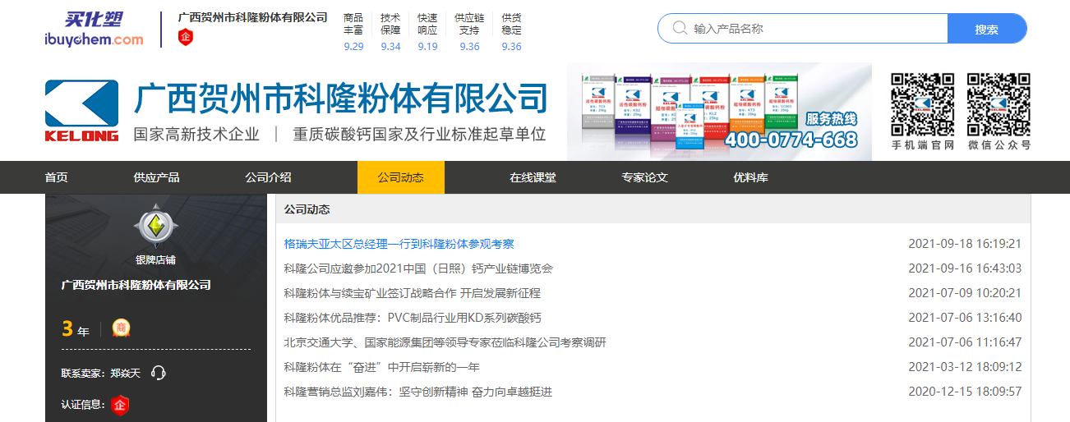Open the Kelong company logo
The height and width of the screenshot is (422, 1070).
[x=81, y=111]
